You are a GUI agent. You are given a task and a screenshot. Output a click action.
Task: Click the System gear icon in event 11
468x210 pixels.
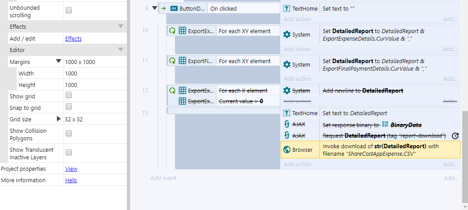pos(286,64)
